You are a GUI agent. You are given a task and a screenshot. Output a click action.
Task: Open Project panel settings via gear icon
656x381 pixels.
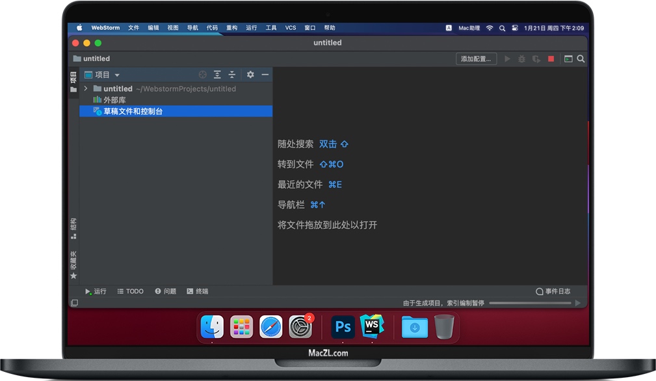[x=250, y=75]
